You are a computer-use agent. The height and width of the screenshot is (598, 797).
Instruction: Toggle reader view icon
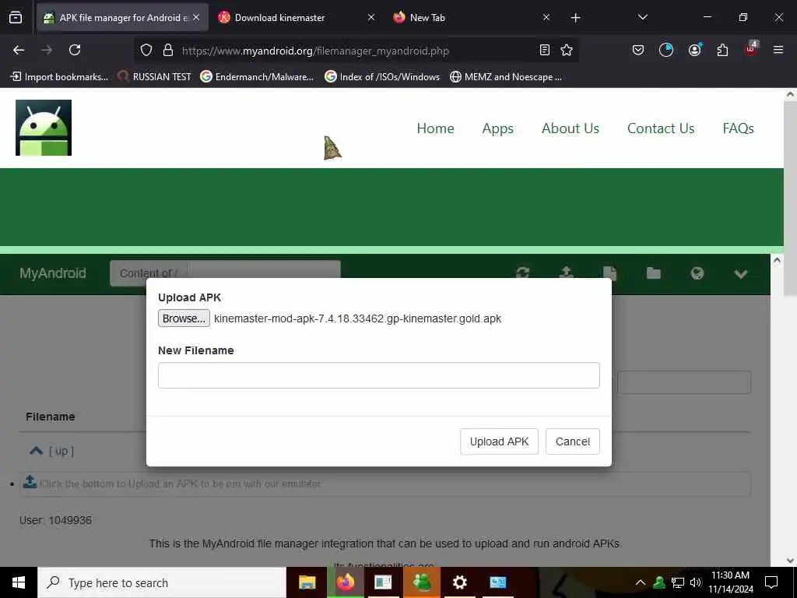pos(544,50)
